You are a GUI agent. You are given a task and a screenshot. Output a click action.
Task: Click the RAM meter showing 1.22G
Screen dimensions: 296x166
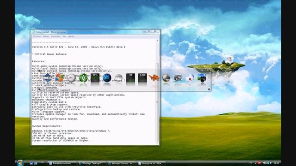pyautogui.click(x=142, y=78)
